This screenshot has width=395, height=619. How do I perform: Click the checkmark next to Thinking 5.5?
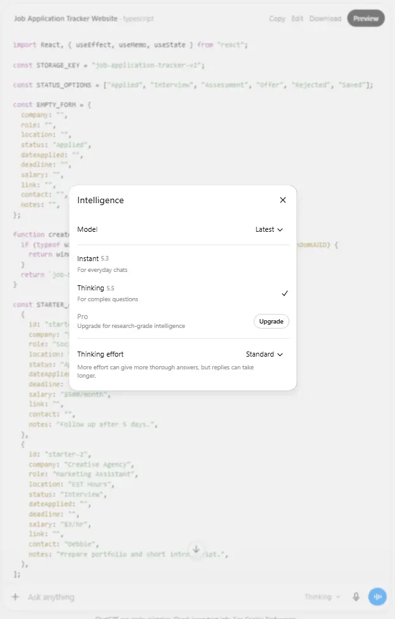coord(284,294)
